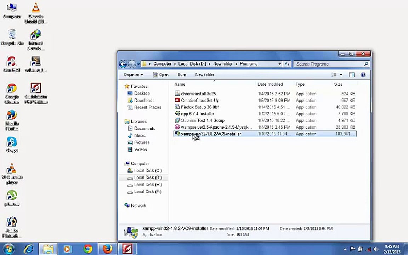Click New folder in the address breadcrumb
Screen dimensions: 408x255
(x=222, y=64)
